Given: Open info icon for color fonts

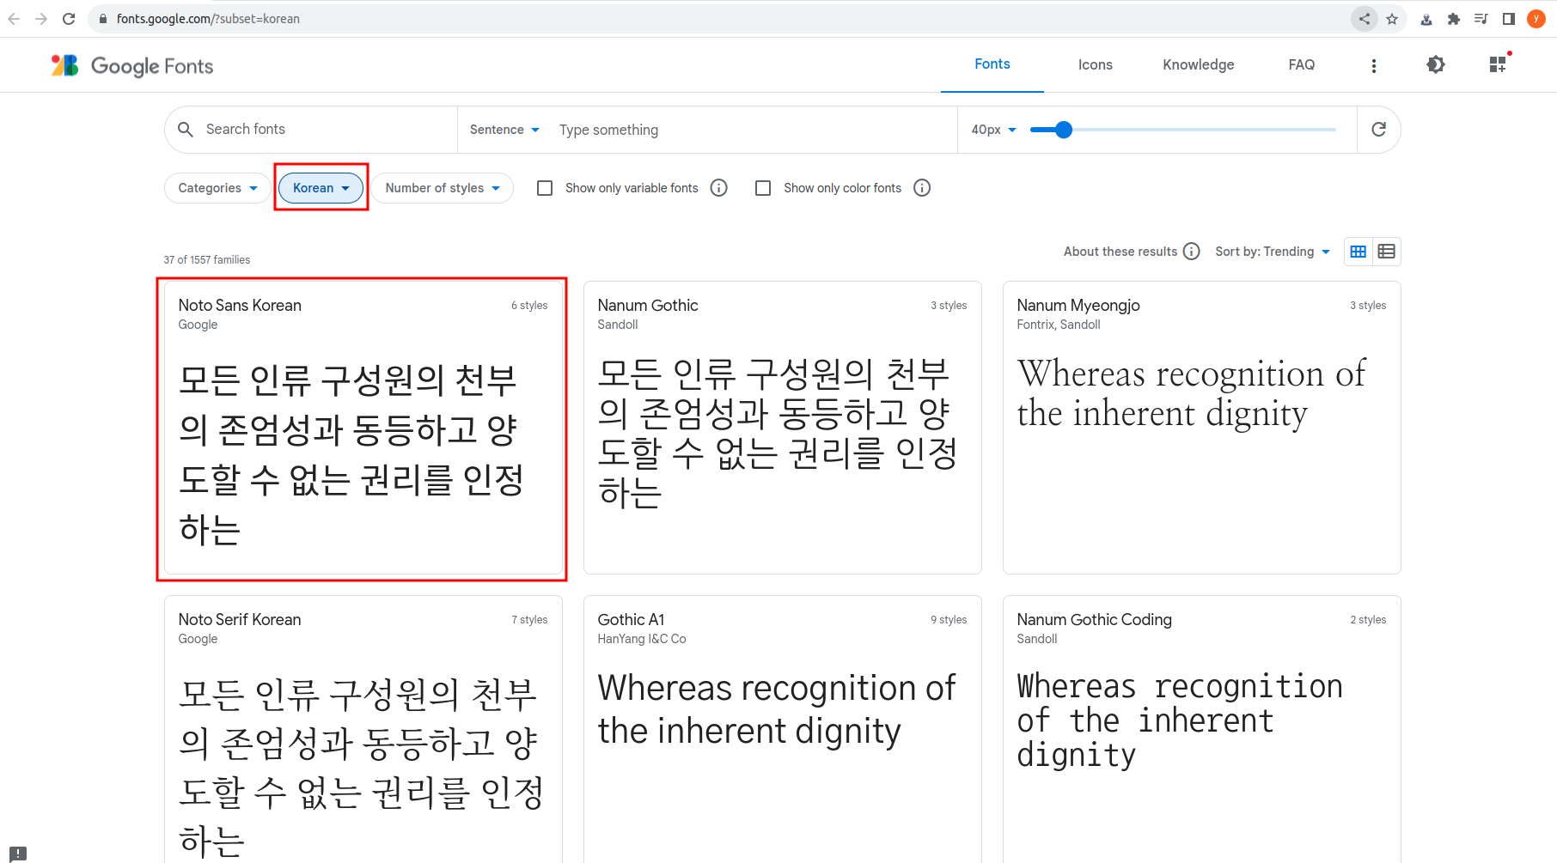Looking at the screenshot, I should (922, 188).
